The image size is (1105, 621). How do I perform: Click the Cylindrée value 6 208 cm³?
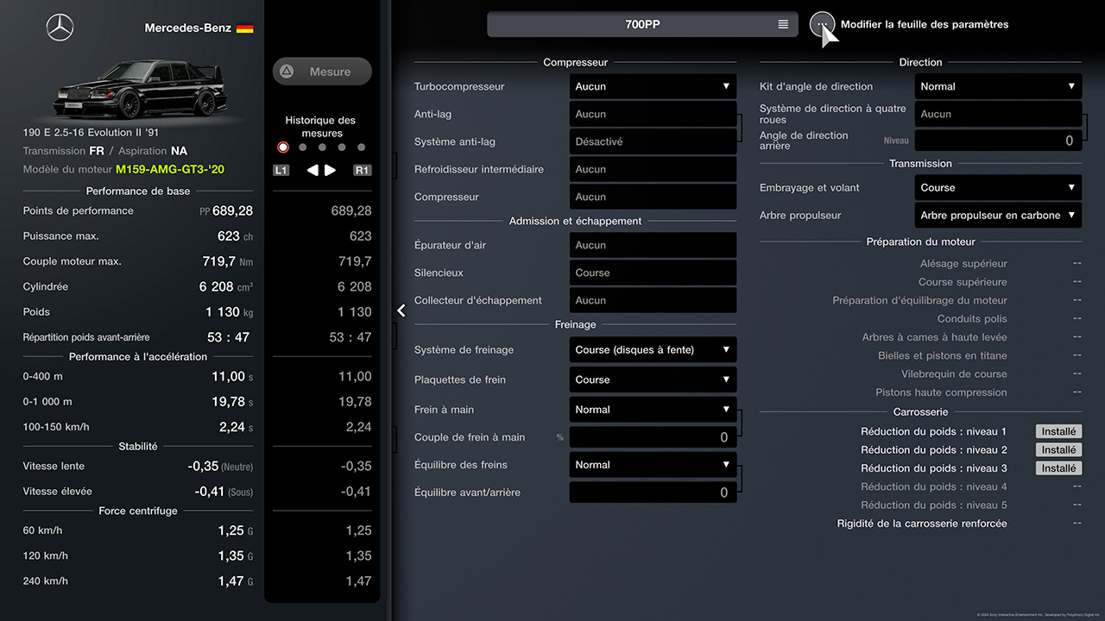tap(226, 286)
